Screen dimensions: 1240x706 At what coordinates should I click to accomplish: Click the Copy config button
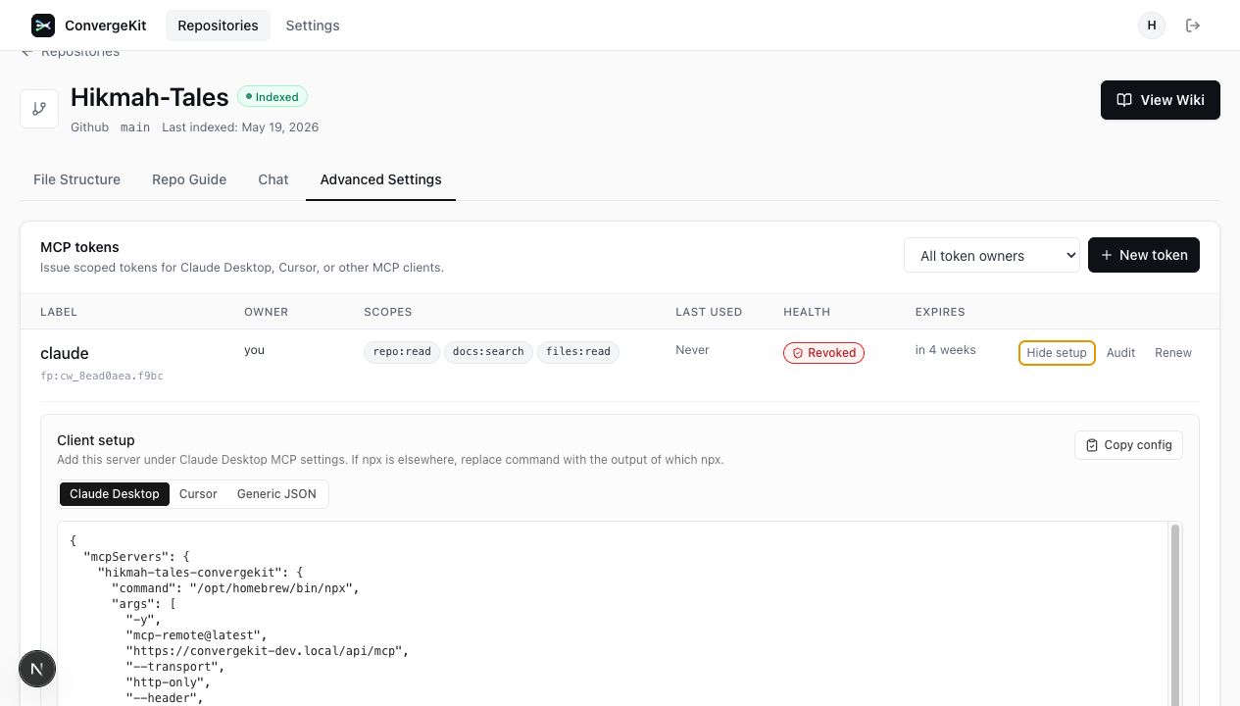click(1129, 445)
